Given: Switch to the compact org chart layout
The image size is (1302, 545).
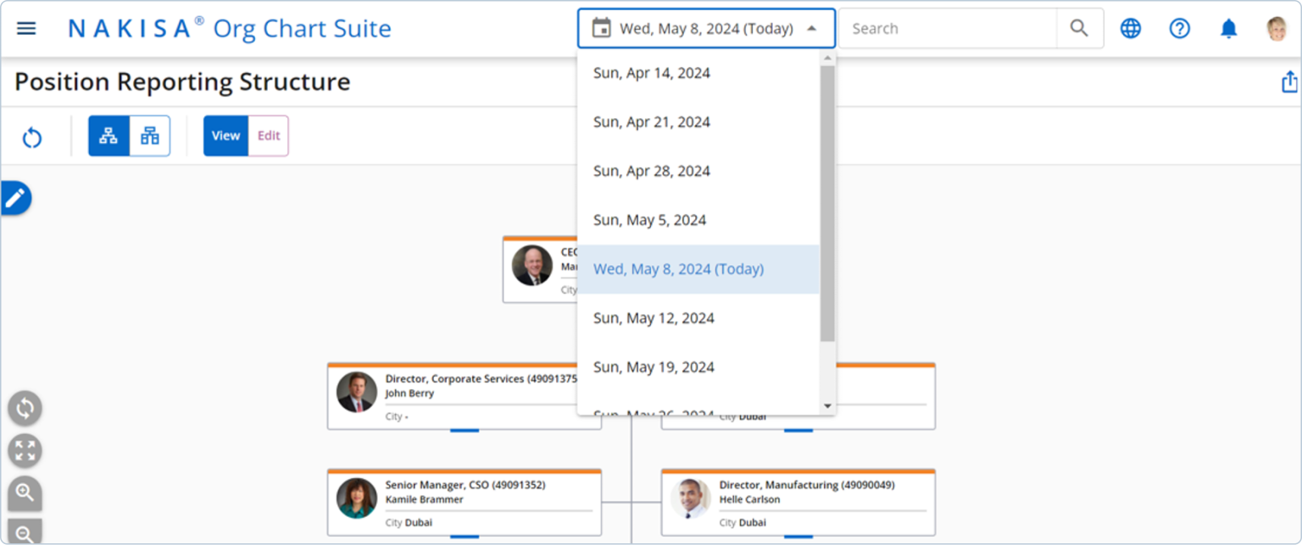Looking at the screenshot, I should (x=149, y=135).
